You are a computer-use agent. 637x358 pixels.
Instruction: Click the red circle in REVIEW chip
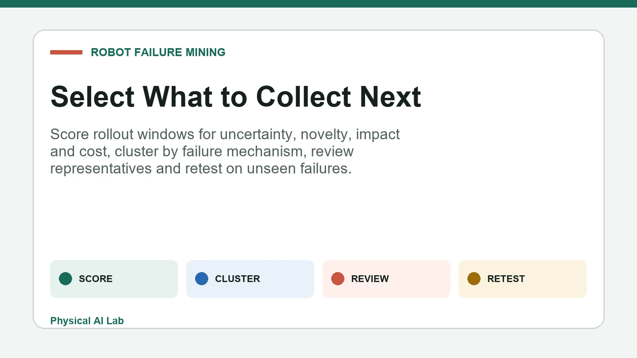(x=338, y=279)
